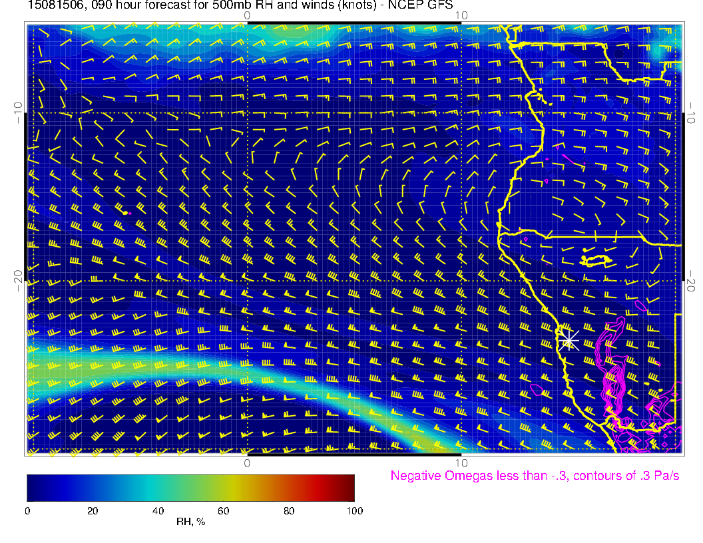Click the top longitude label 10
This screenshot has height=543, width=703.
[461, 16]
